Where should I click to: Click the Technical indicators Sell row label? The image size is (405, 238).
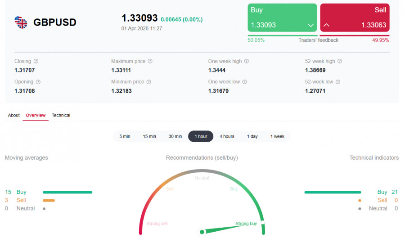(x=382, y=200)
